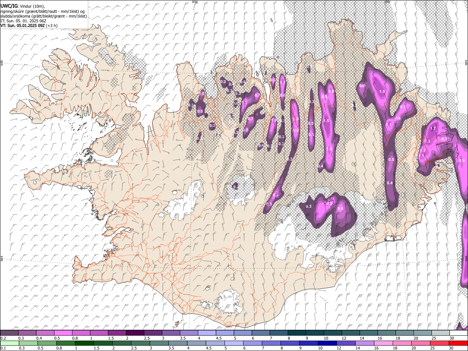This screenshot has width=468, height=351.
Task: Pick the pale grey 25–30 swatch on the upper legend
Action: [441, 333]
